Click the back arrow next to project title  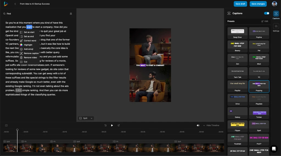pyautogui.click(x=15, y=4)
